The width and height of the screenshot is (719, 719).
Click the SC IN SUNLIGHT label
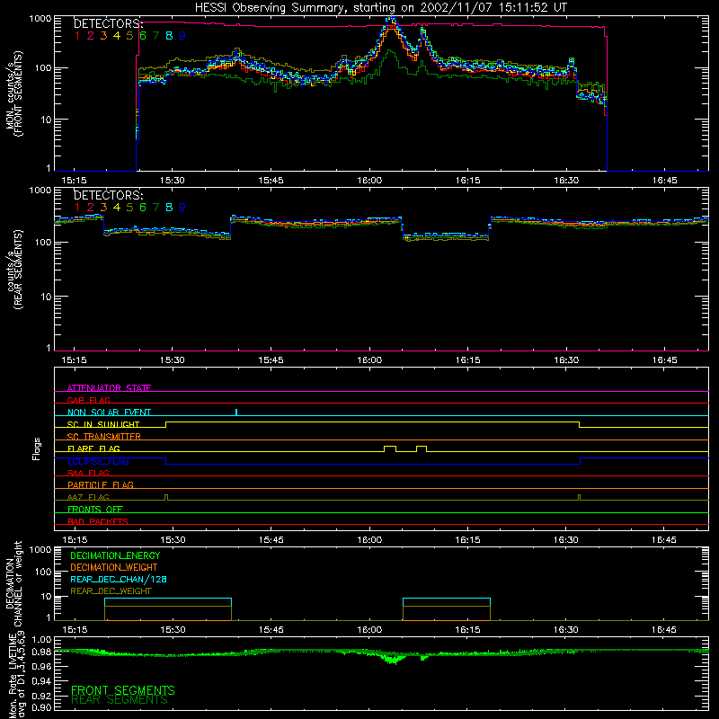103,424
